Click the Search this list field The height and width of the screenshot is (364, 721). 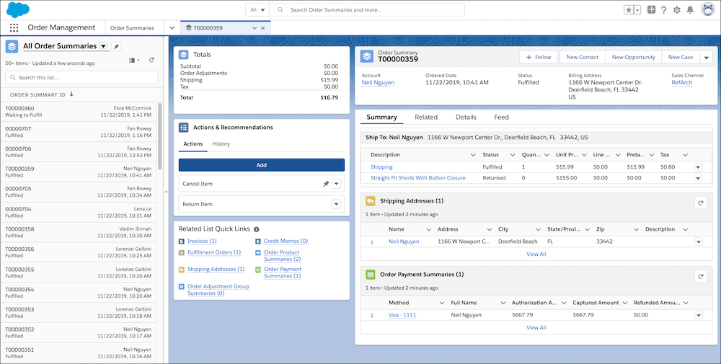[x=81, y=77]
